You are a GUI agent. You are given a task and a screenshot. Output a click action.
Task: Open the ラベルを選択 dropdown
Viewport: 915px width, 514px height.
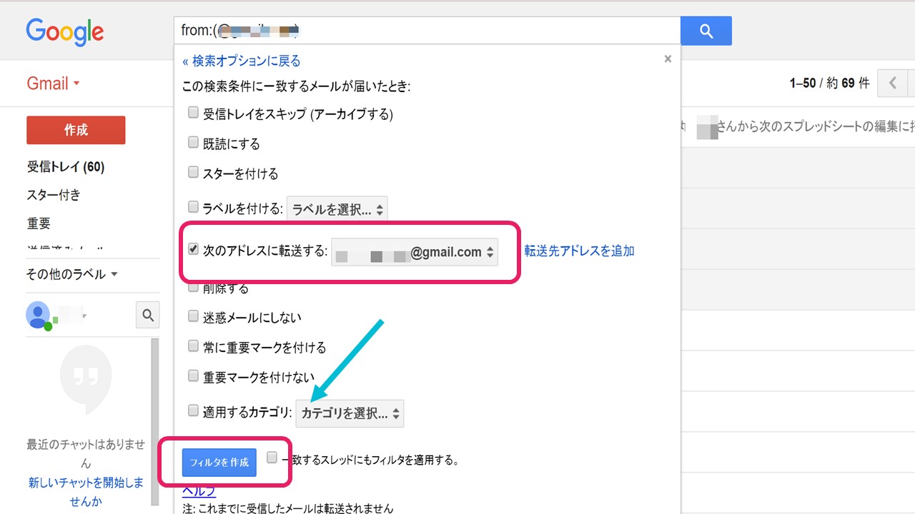point(337,210)
